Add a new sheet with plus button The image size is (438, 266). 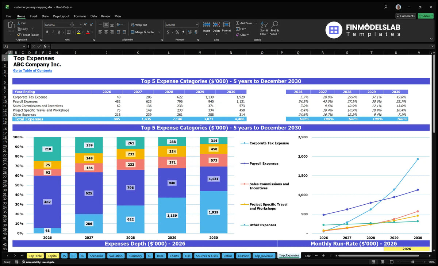pyautogui.click(x=323, y=256)
